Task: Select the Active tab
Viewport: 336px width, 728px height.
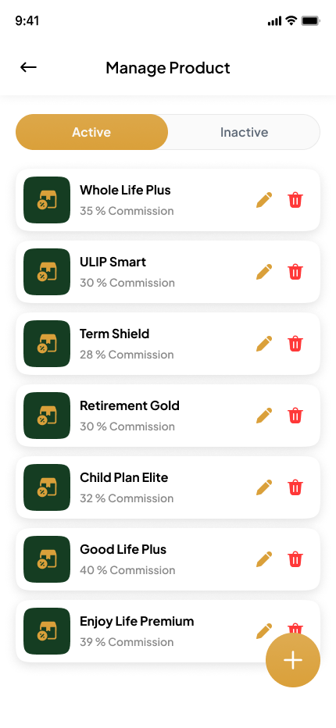Action: pyautogui.click(x=91, y=132)
